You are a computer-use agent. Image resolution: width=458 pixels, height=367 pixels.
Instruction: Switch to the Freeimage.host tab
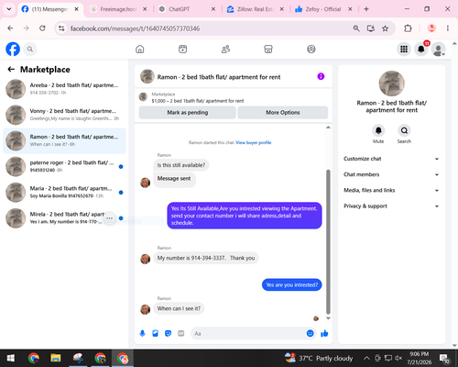click(x=118, y=9)
